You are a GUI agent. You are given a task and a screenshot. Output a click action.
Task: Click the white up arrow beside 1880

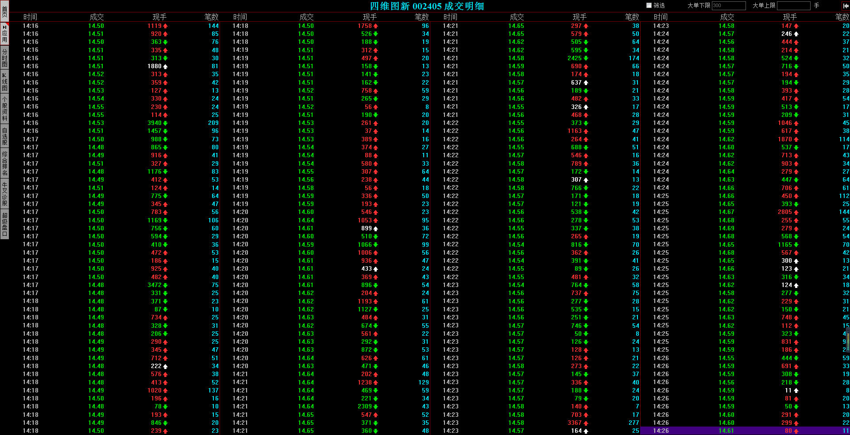pyautogui.click(x=166, y=66)
